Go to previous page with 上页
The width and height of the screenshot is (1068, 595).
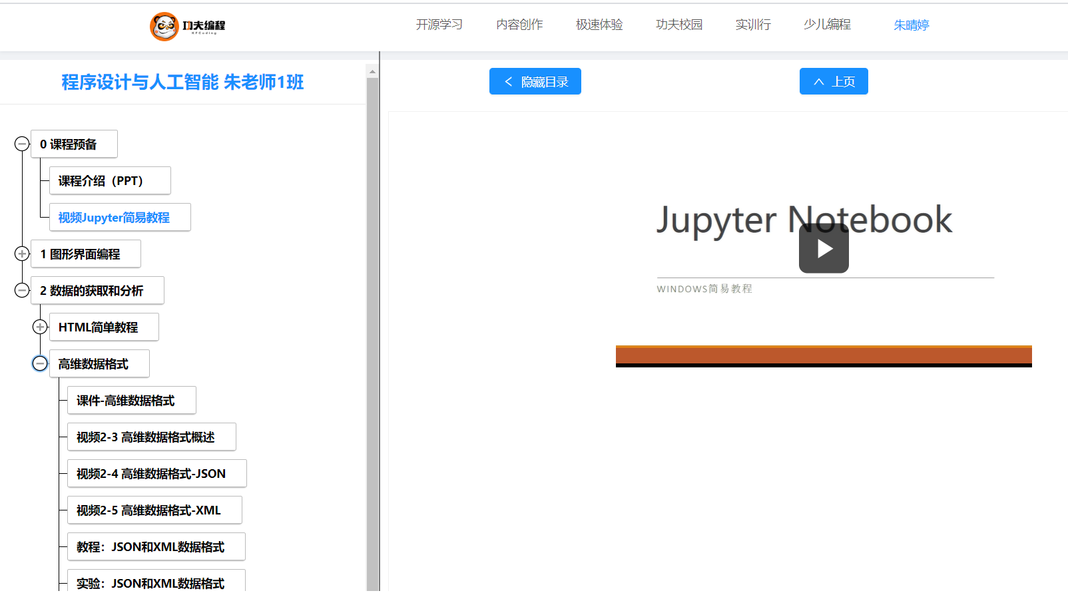[x=833, y=81]
